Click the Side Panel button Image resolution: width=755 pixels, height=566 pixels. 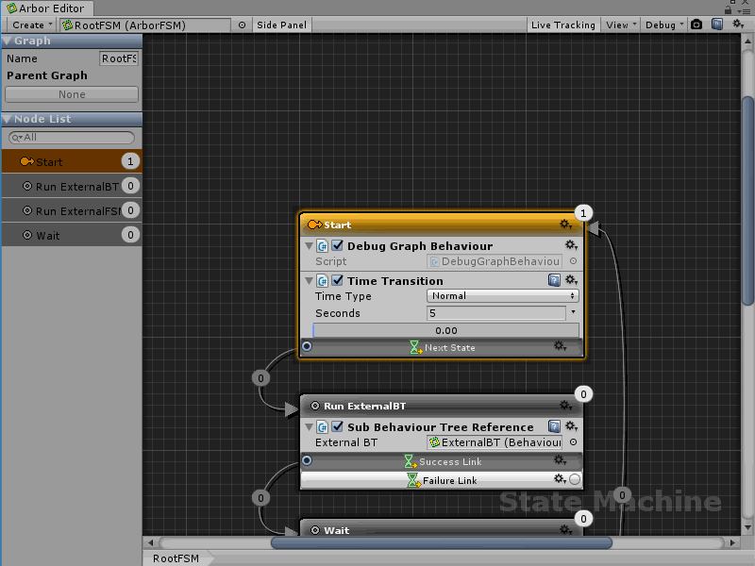pos(281,25)
